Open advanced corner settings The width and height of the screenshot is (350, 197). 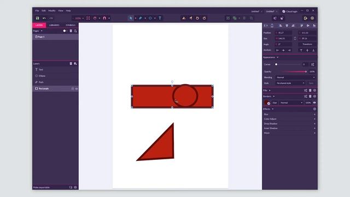[312, 65]
